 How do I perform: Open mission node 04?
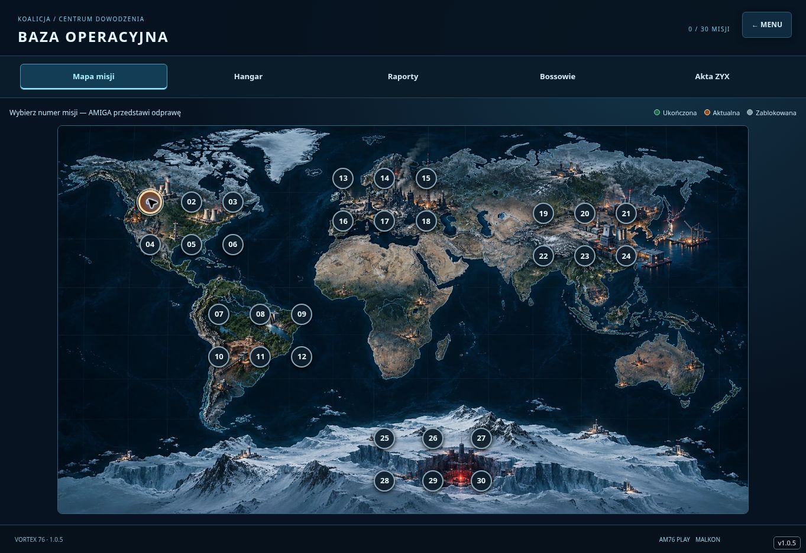click(150, 245)
